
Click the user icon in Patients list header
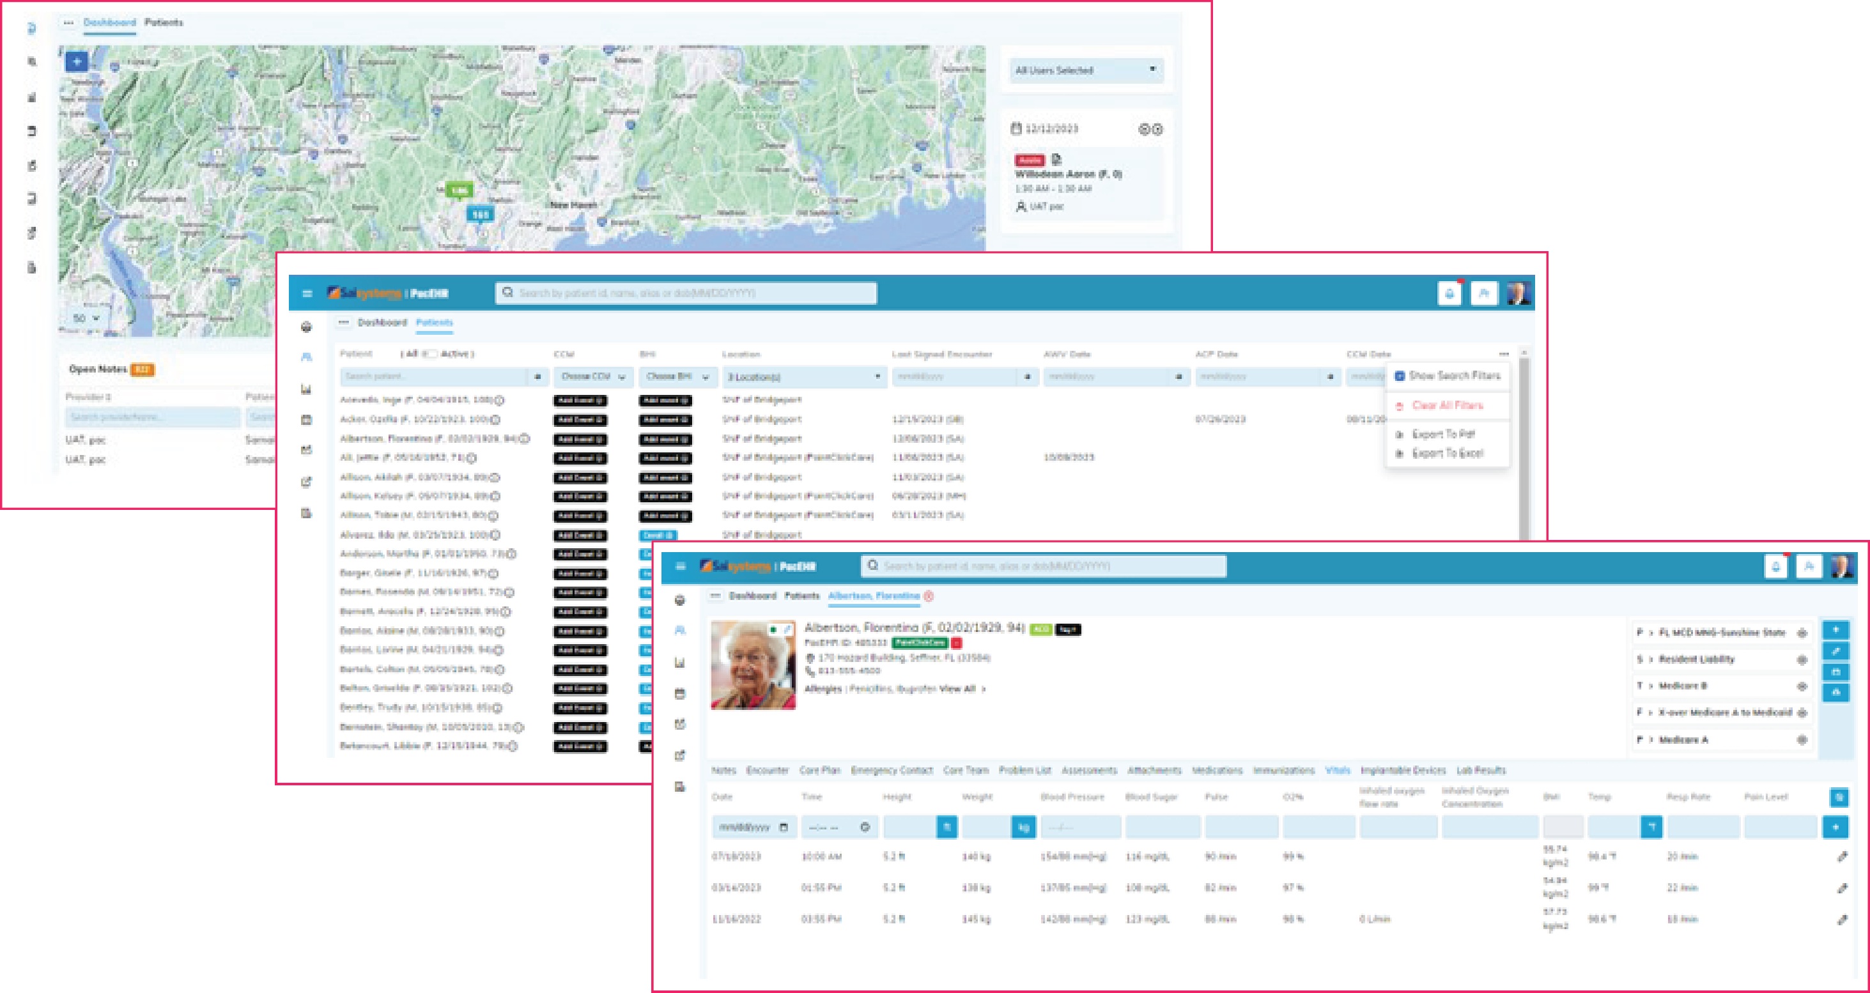click(1484, 293)
